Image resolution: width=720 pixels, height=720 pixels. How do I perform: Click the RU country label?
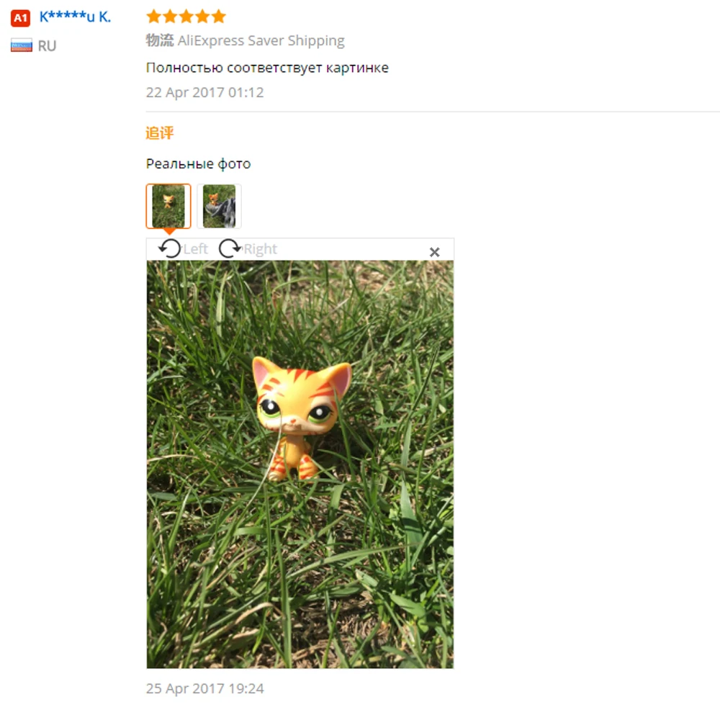pyautogui.click(x=47, y=46)
